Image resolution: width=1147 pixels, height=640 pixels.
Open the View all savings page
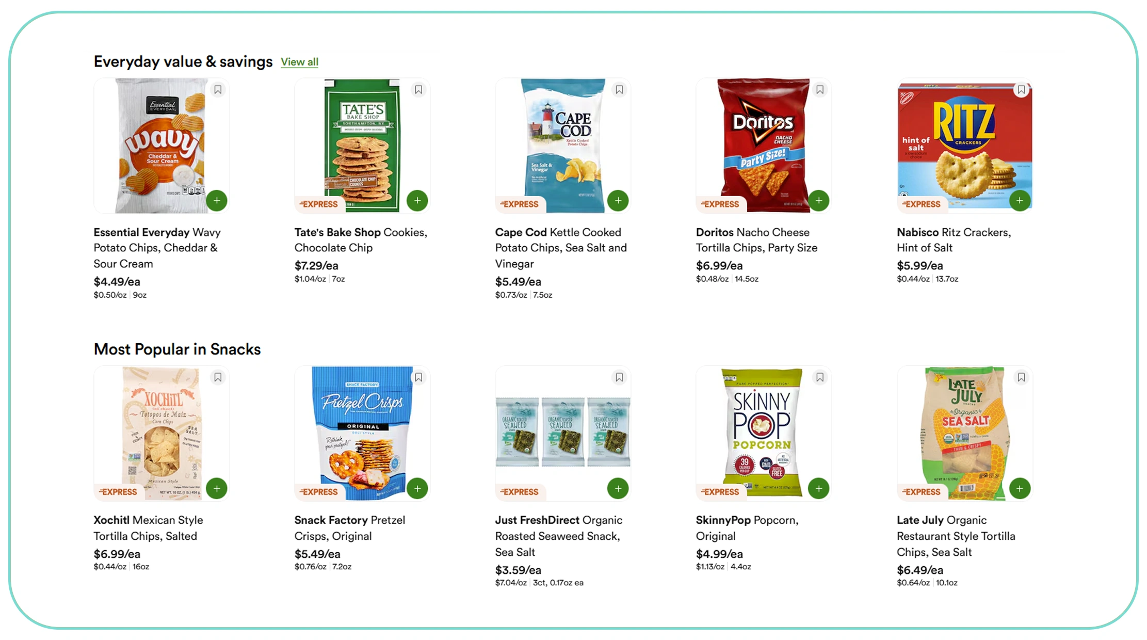point(299,62)
